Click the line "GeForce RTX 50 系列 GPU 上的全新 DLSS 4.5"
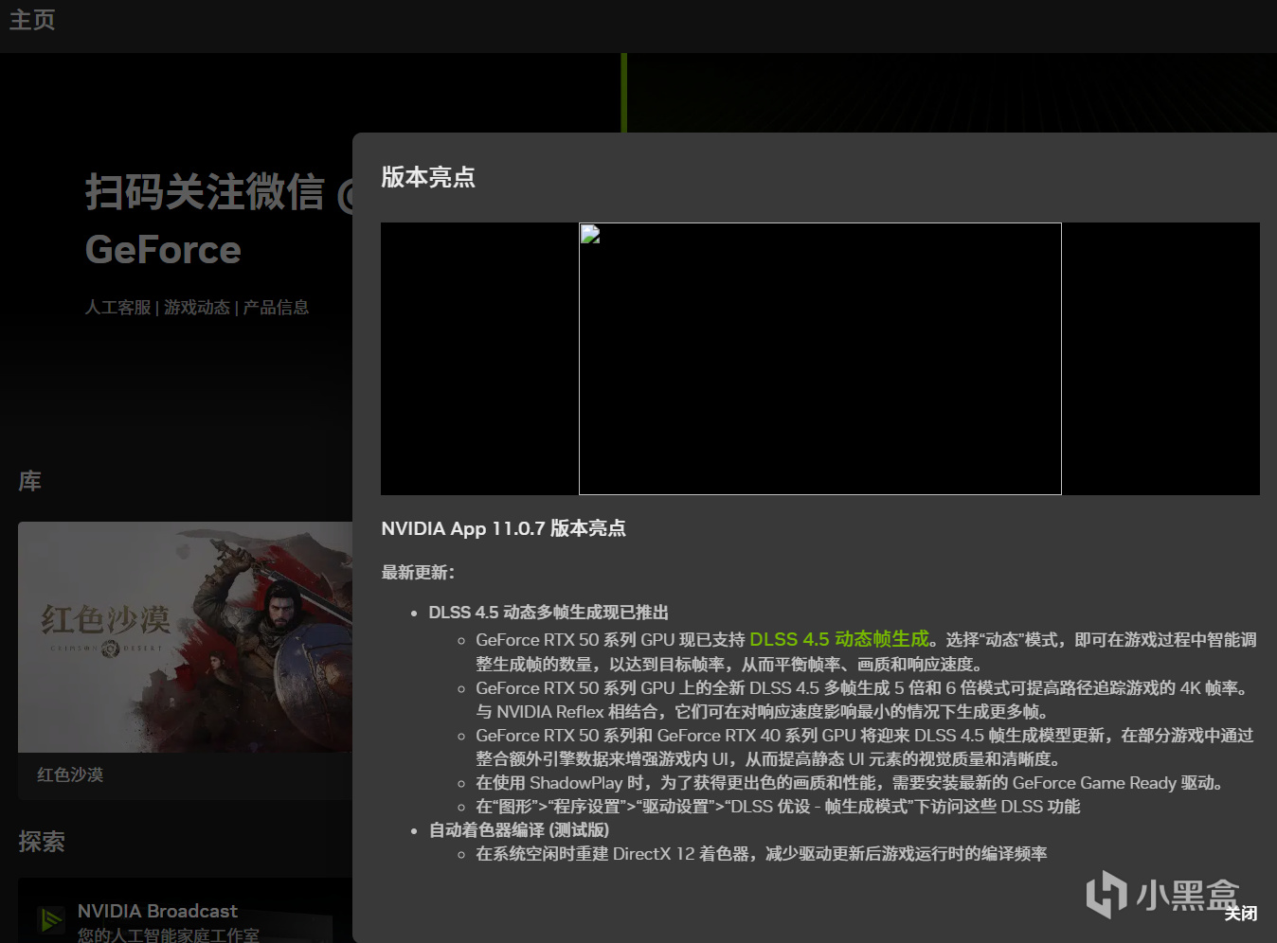The height and width of the screenshot is (943, 1277). [865, 700]
